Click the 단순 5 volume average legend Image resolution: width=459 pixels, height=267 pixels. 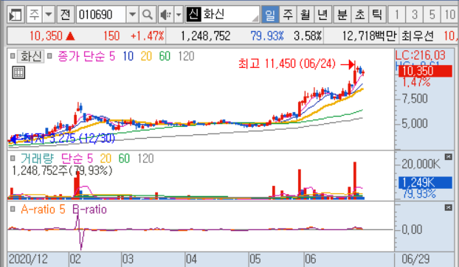tap(77, 159)
